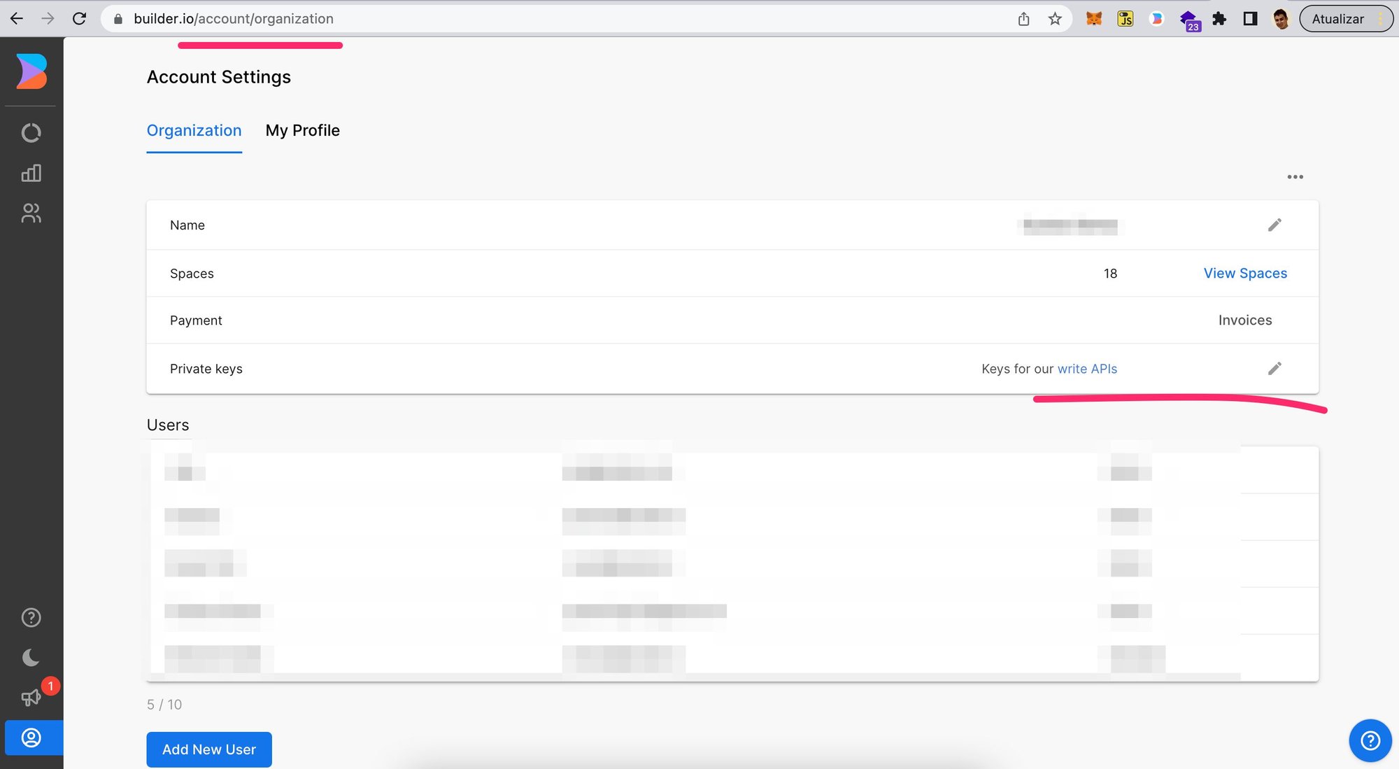
Task: Open the content circle icon in sidebar
Action: pyautogui.click(x=31, y=133)
